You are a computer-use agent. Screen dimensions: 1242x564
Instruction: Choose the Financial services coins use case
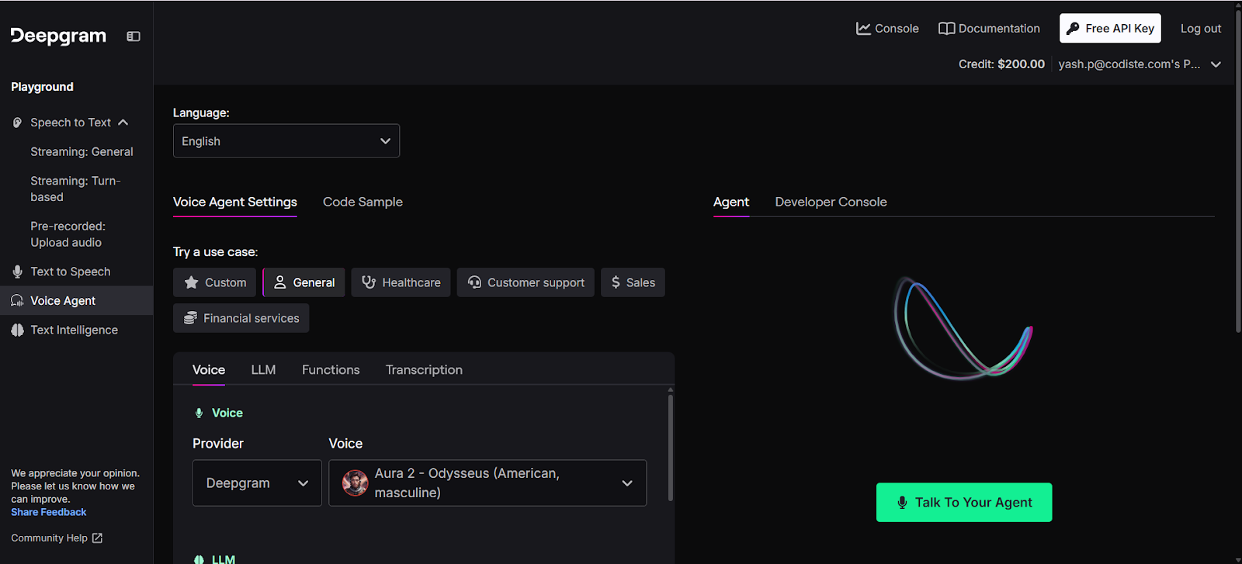click(x=241, y=318)
